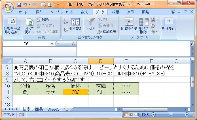Open the ページ レイアウト ribbon tab
Screen dimensions: 197x120
pyautogui.click(x=62, y=12)
